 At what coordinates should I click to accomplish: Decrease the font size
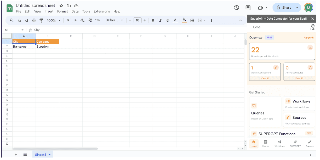tap(130, 20)
